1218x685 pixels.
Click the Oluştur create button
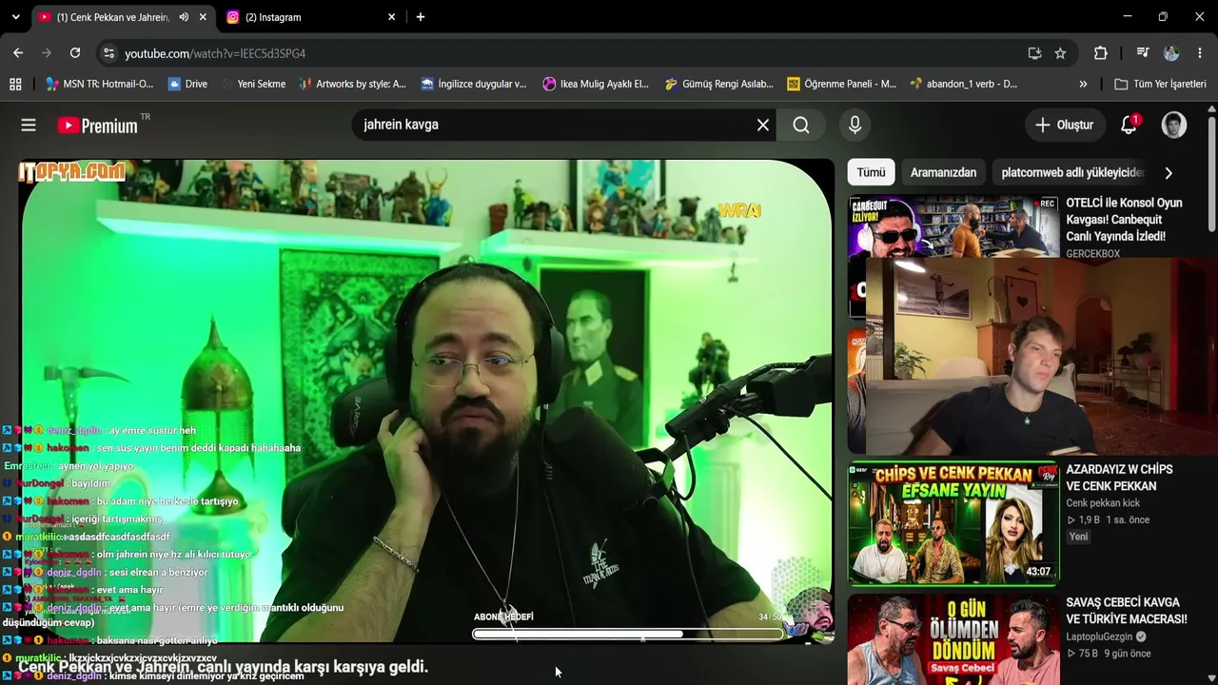[1064, 125]
